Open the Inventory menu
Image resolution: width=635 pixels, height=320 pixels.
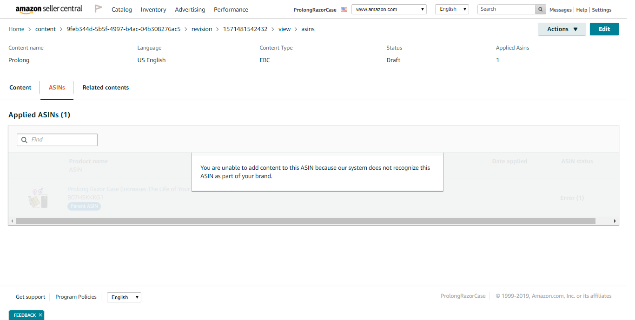coord(153,9)
